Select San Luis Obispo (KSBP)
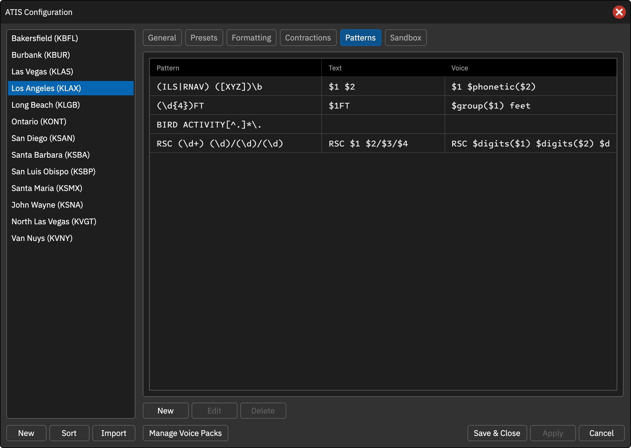The image size is (631, 448). pos(71,171)
